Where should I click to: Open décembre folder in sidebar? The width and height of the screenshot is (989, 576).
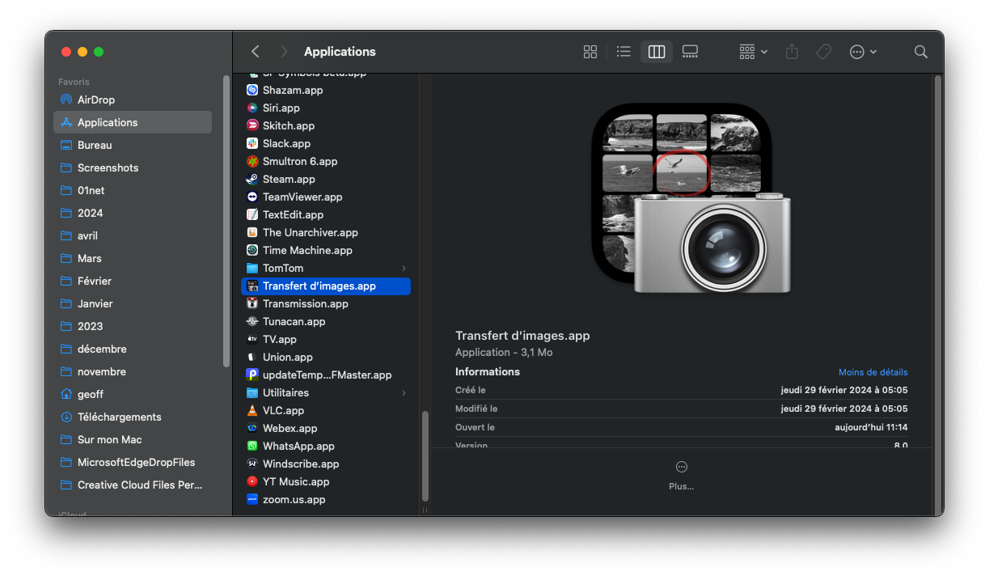click(133, 349)
